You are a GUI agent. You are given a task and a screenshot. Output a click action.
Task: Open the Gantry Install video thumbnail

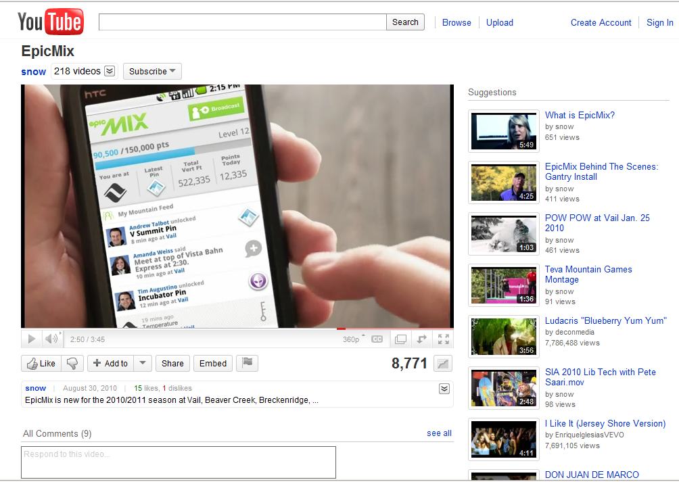tap(504, 182)
